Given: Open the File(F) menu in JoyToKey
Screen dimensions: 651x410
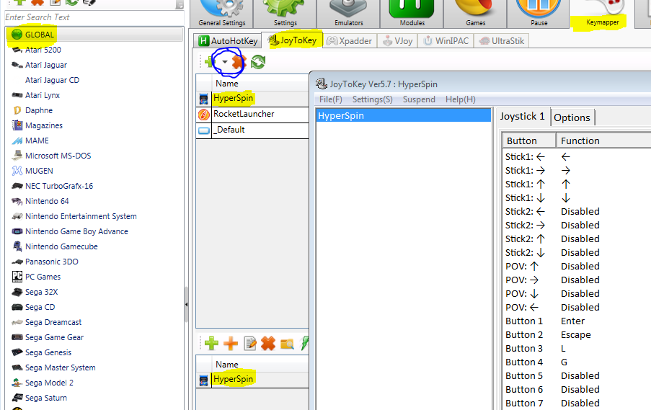Looking at the screenshot, I should click(330, 99).
